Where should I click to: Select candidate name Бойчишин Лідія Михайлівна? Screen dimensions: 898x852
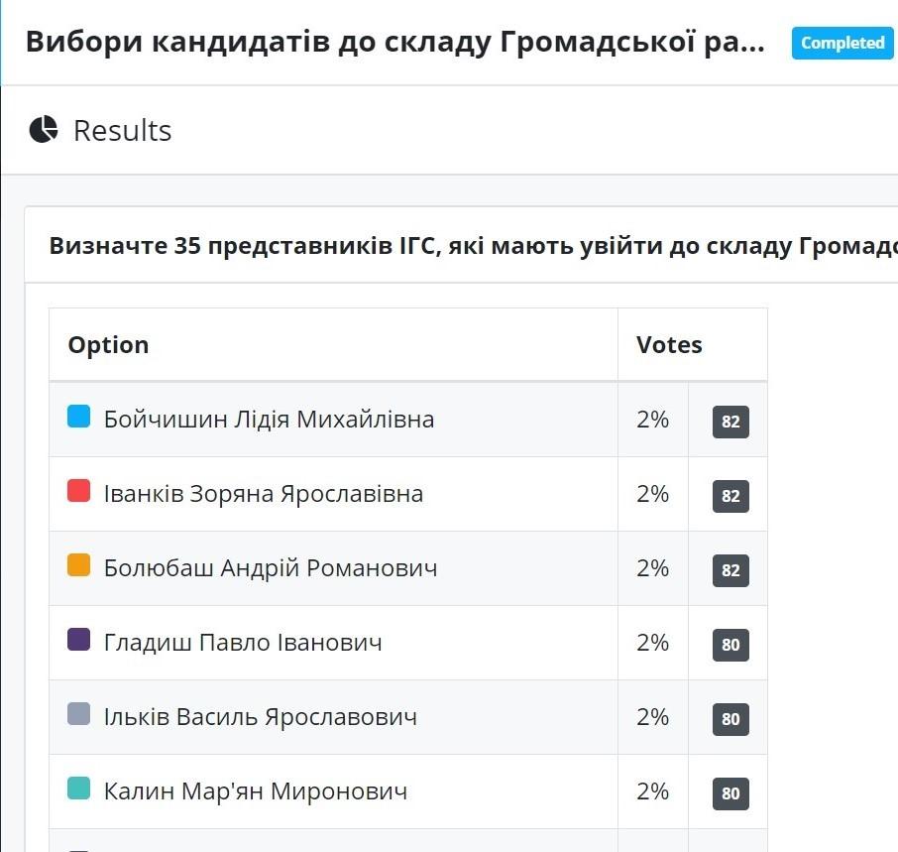pyautogui.click(x=269, y=420)
